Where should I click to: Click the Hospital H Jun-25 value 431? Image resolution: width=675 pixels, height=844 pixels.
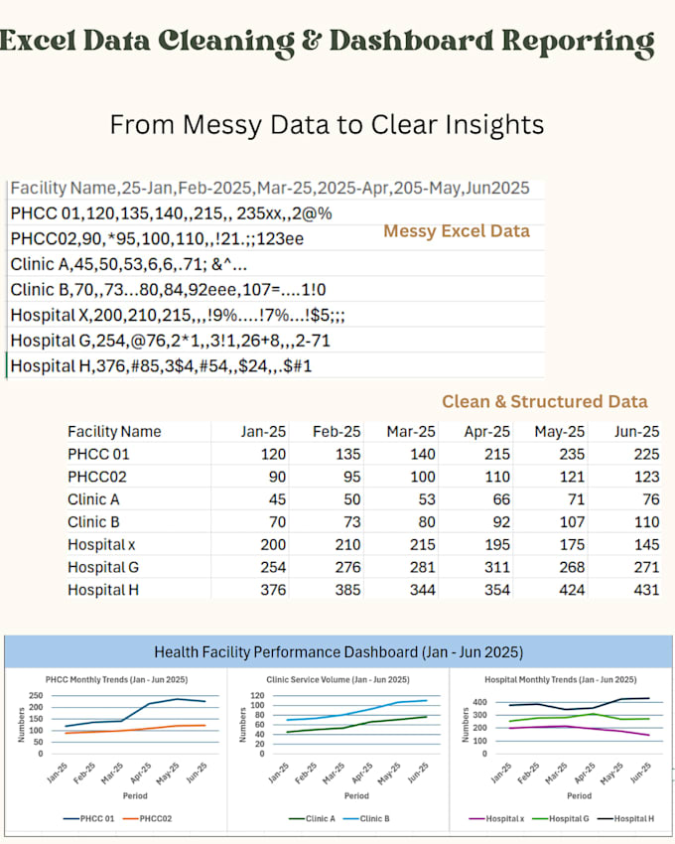pos(646,590)
